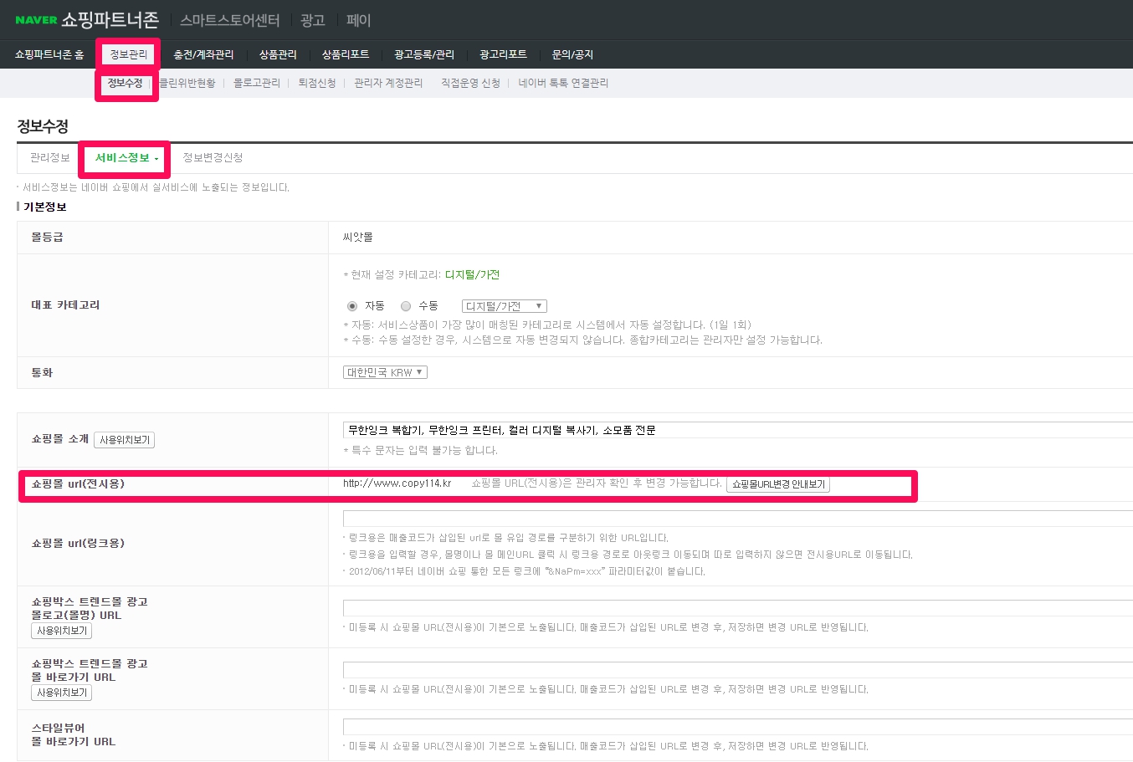This screenshot has height=762, width=1133.
Task: Select the 자동 radio button
Action: pos(352,306)
